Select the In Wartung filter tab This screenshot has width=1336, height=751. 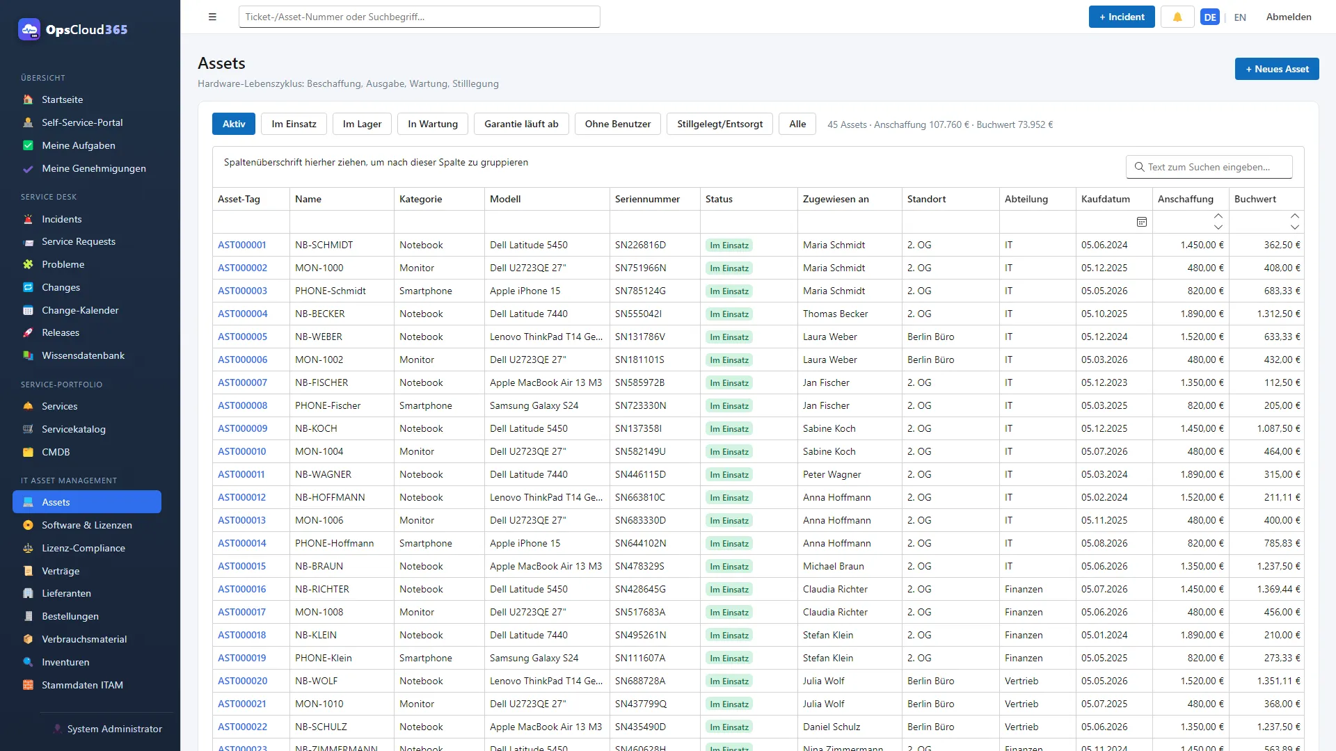click(433, 124)
